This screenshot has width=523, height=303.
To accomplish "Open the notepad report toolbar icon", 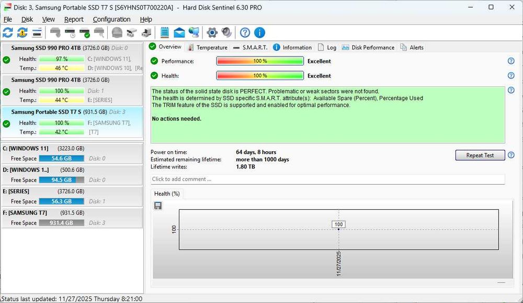I will 164,32.
